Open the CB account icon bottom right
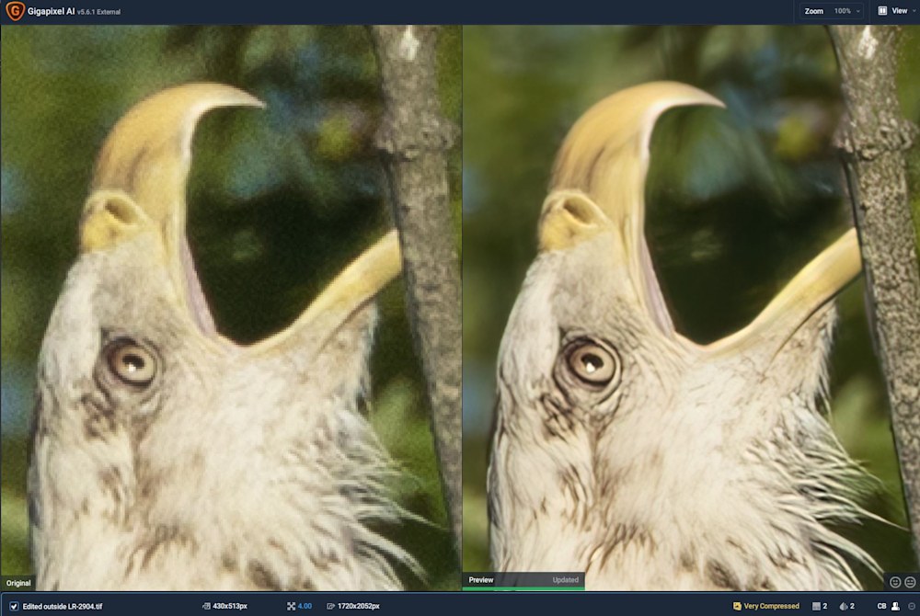Viewport: 920px width, 616px height. coord(881,606)
